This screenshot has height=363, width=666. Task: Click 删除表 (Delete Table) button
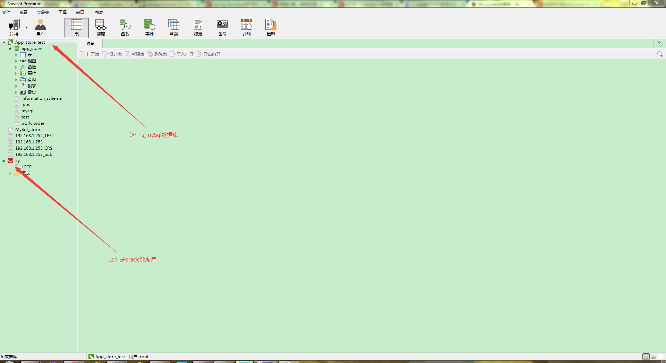157,54
